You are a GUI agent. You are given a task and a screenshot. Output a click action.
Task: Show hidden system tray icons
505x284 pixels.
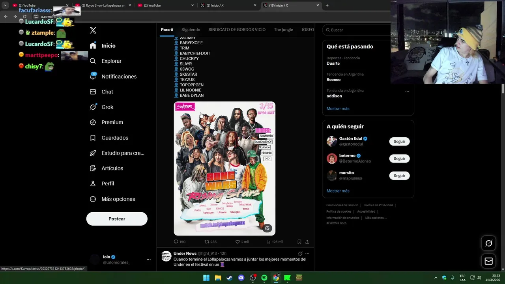point(436,278)
